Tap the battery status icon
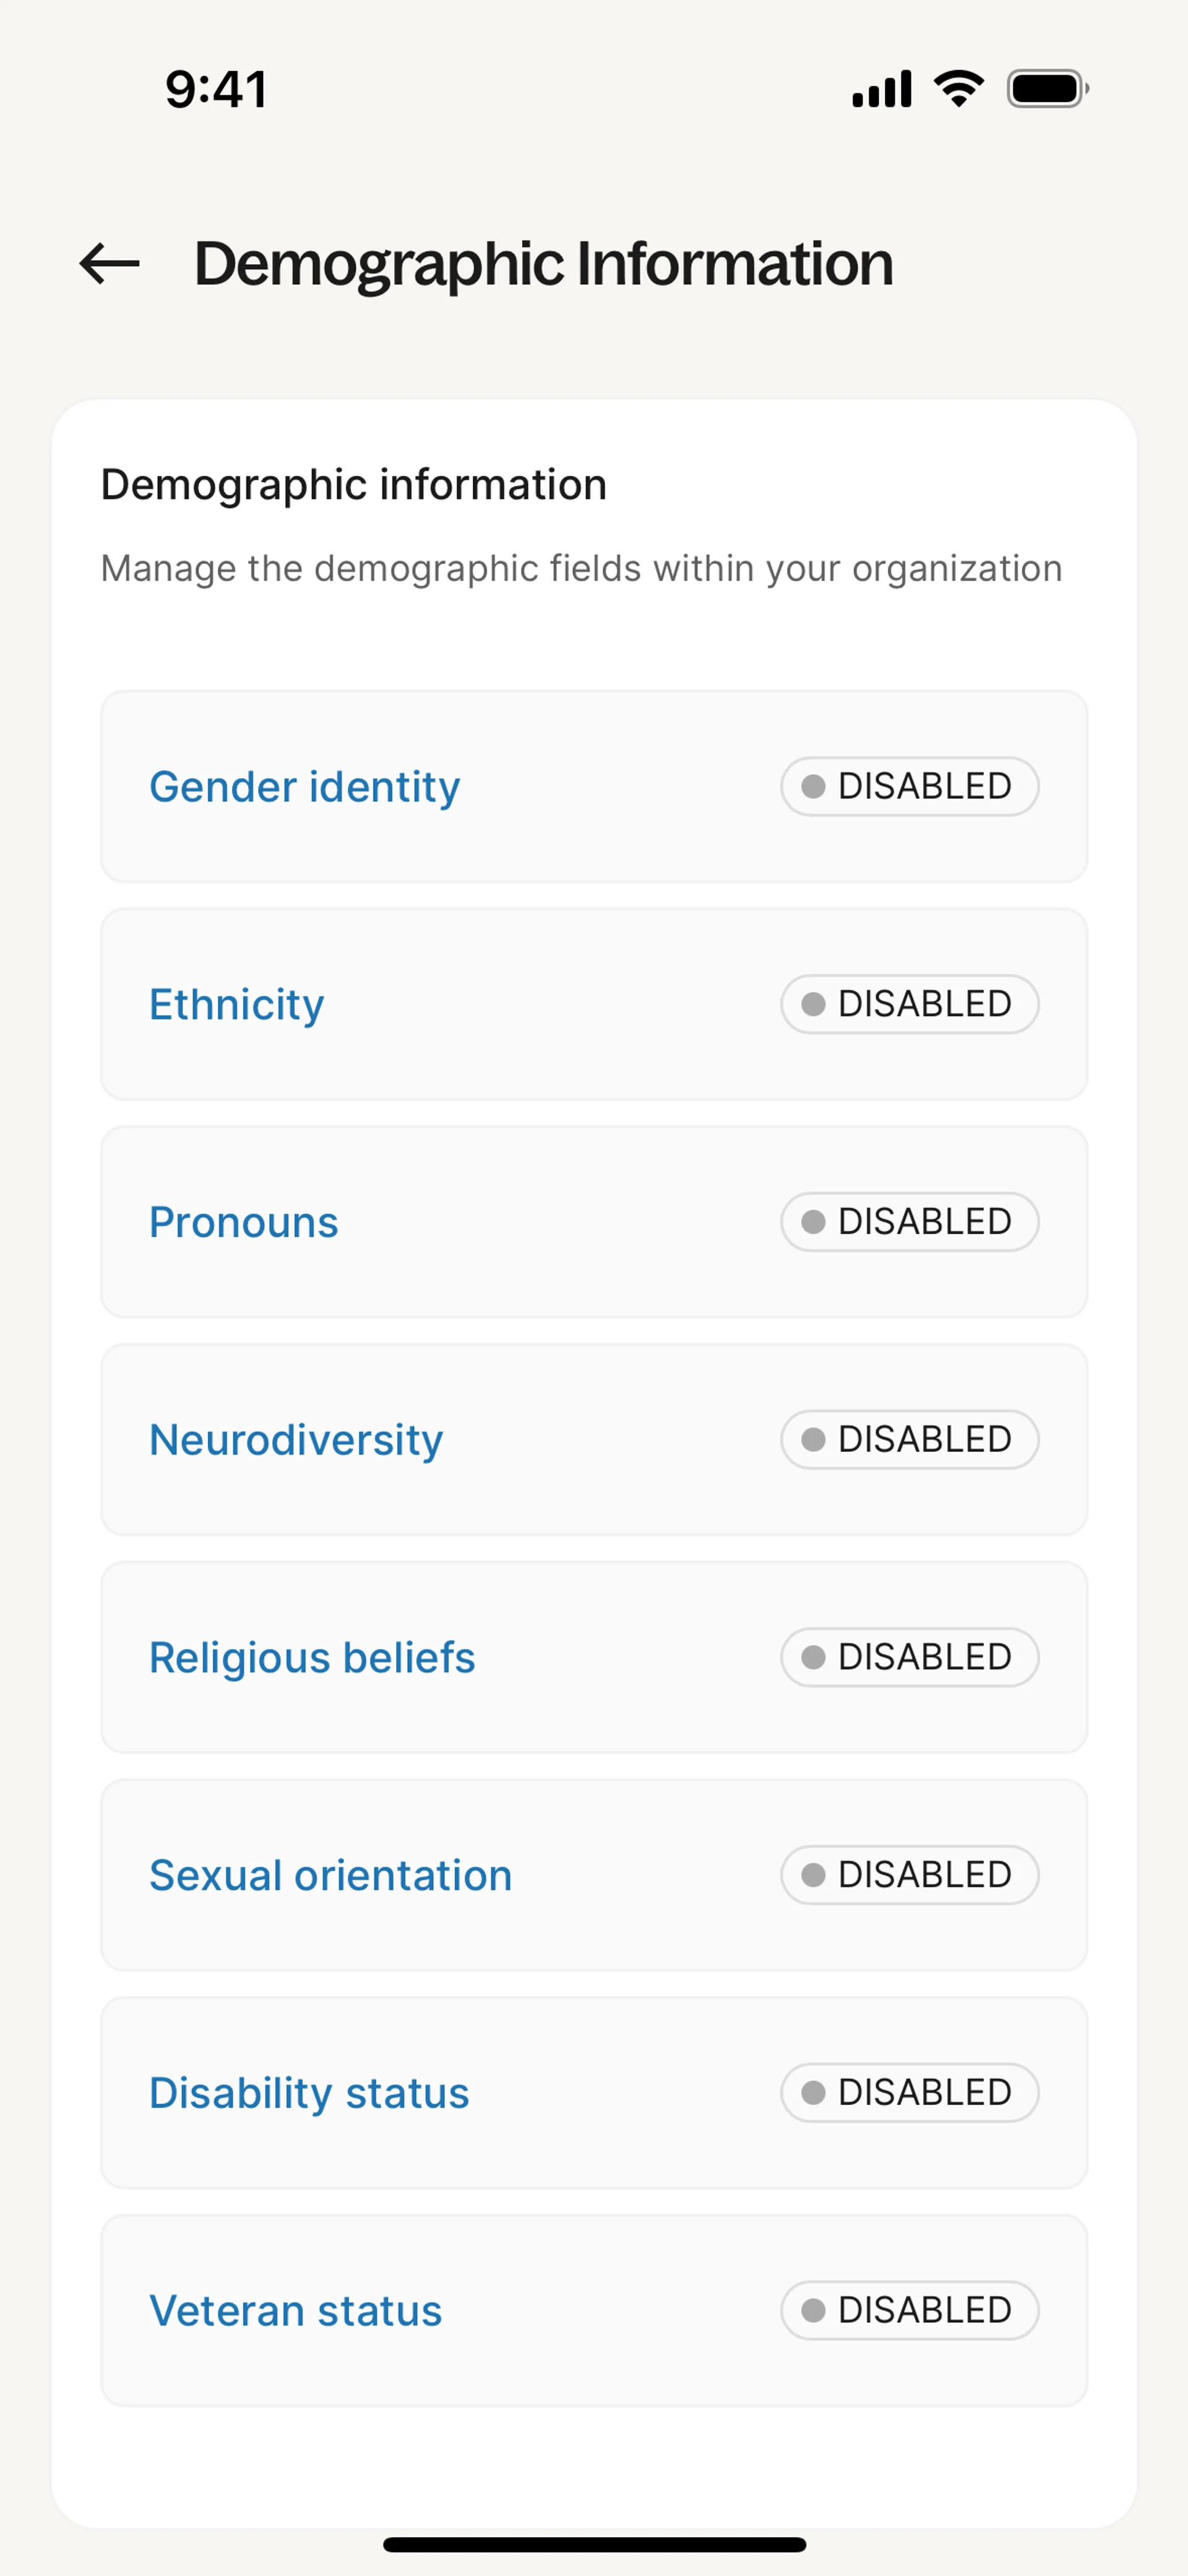Image resolution: width=1188 pixels, height=2576 pixels. pyautogui.click(x=1046, y=89)
